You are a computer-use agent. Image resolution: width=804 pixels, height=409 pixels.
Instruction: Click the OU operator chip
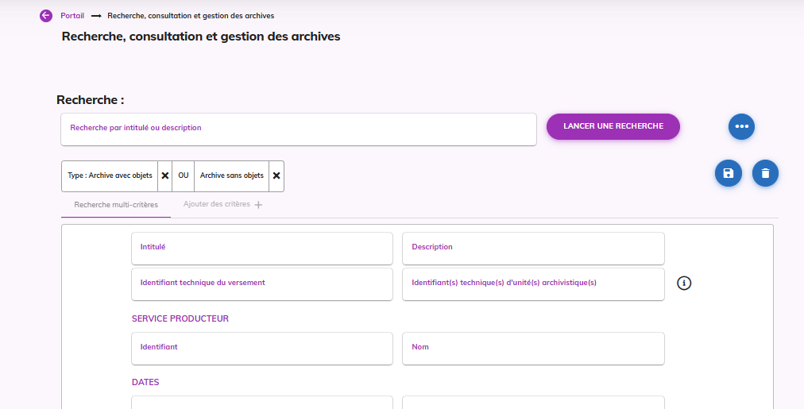(x=184, y=176)
